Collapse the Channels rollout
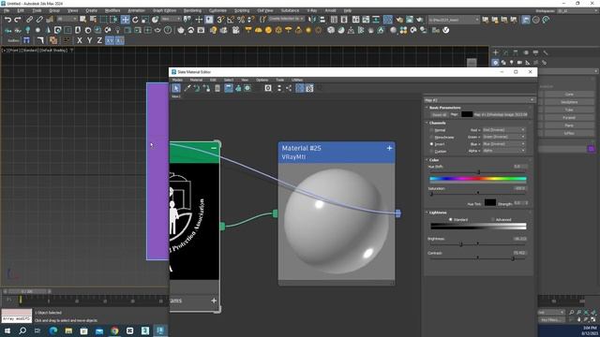This screenshot has width=600, height=337. pos(438,123)
